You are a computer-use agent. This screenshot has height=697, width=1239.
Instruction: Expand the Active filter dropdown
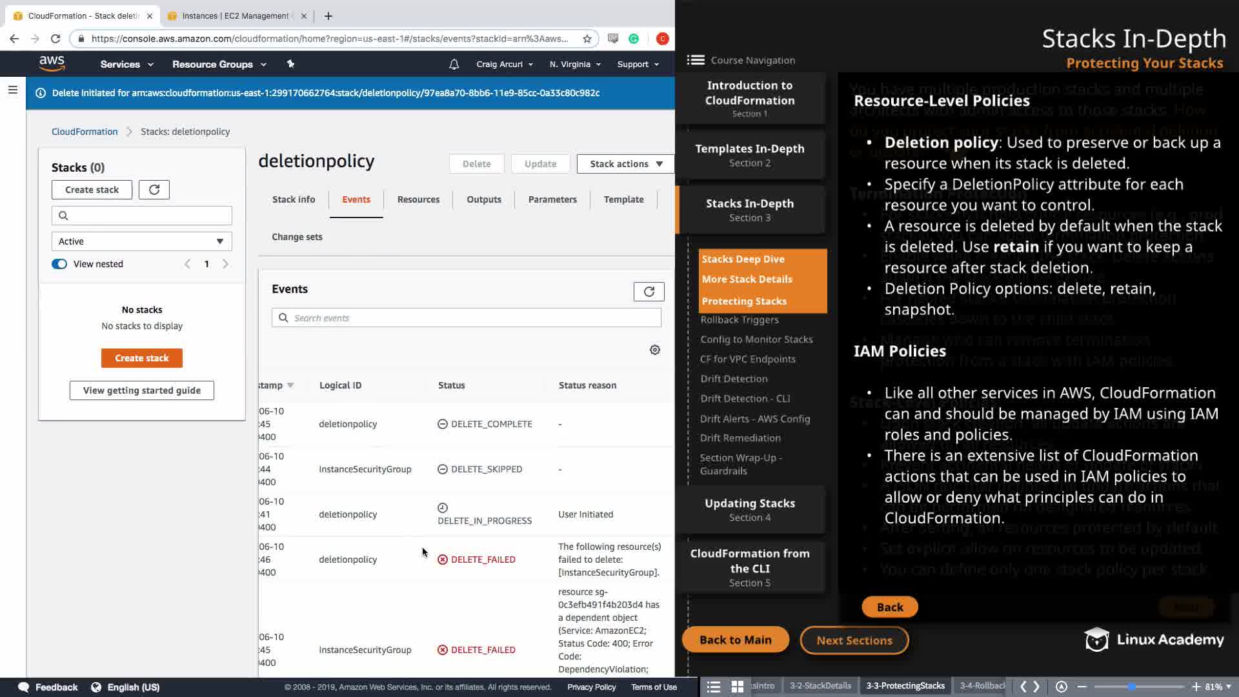pyautogui.click(x=141, y=241)
